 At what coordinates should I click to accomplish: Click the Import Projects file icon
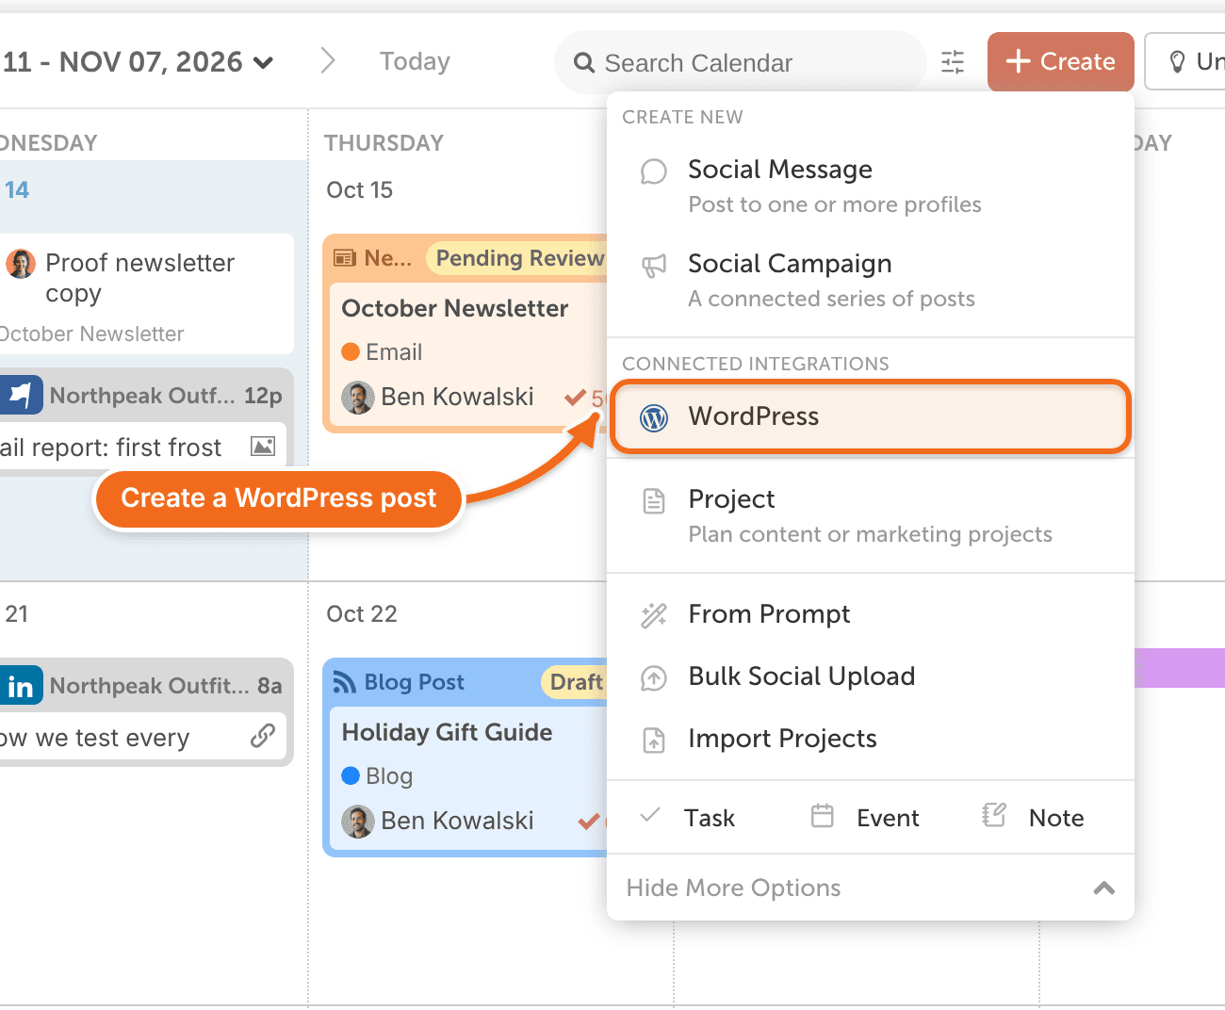tap(654, 741)
